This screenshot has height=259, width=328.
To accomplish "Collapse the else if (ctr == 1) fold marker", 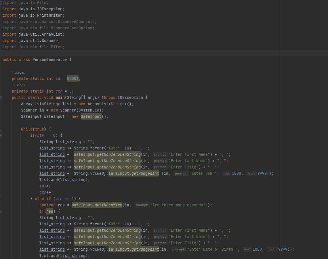I will pos(1,199).
